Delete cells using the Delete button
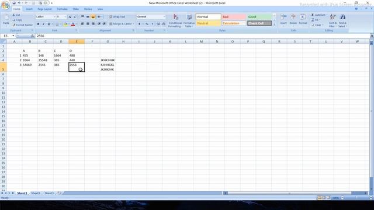 (293, 20)
